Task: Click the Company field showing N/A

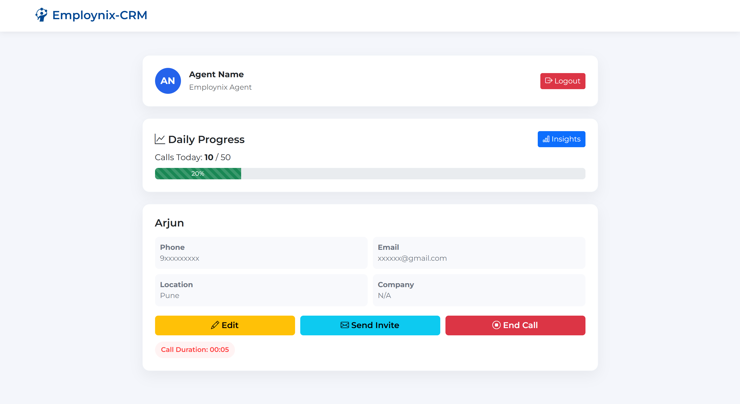Action: pyautogui.click(x=479, y=290)
